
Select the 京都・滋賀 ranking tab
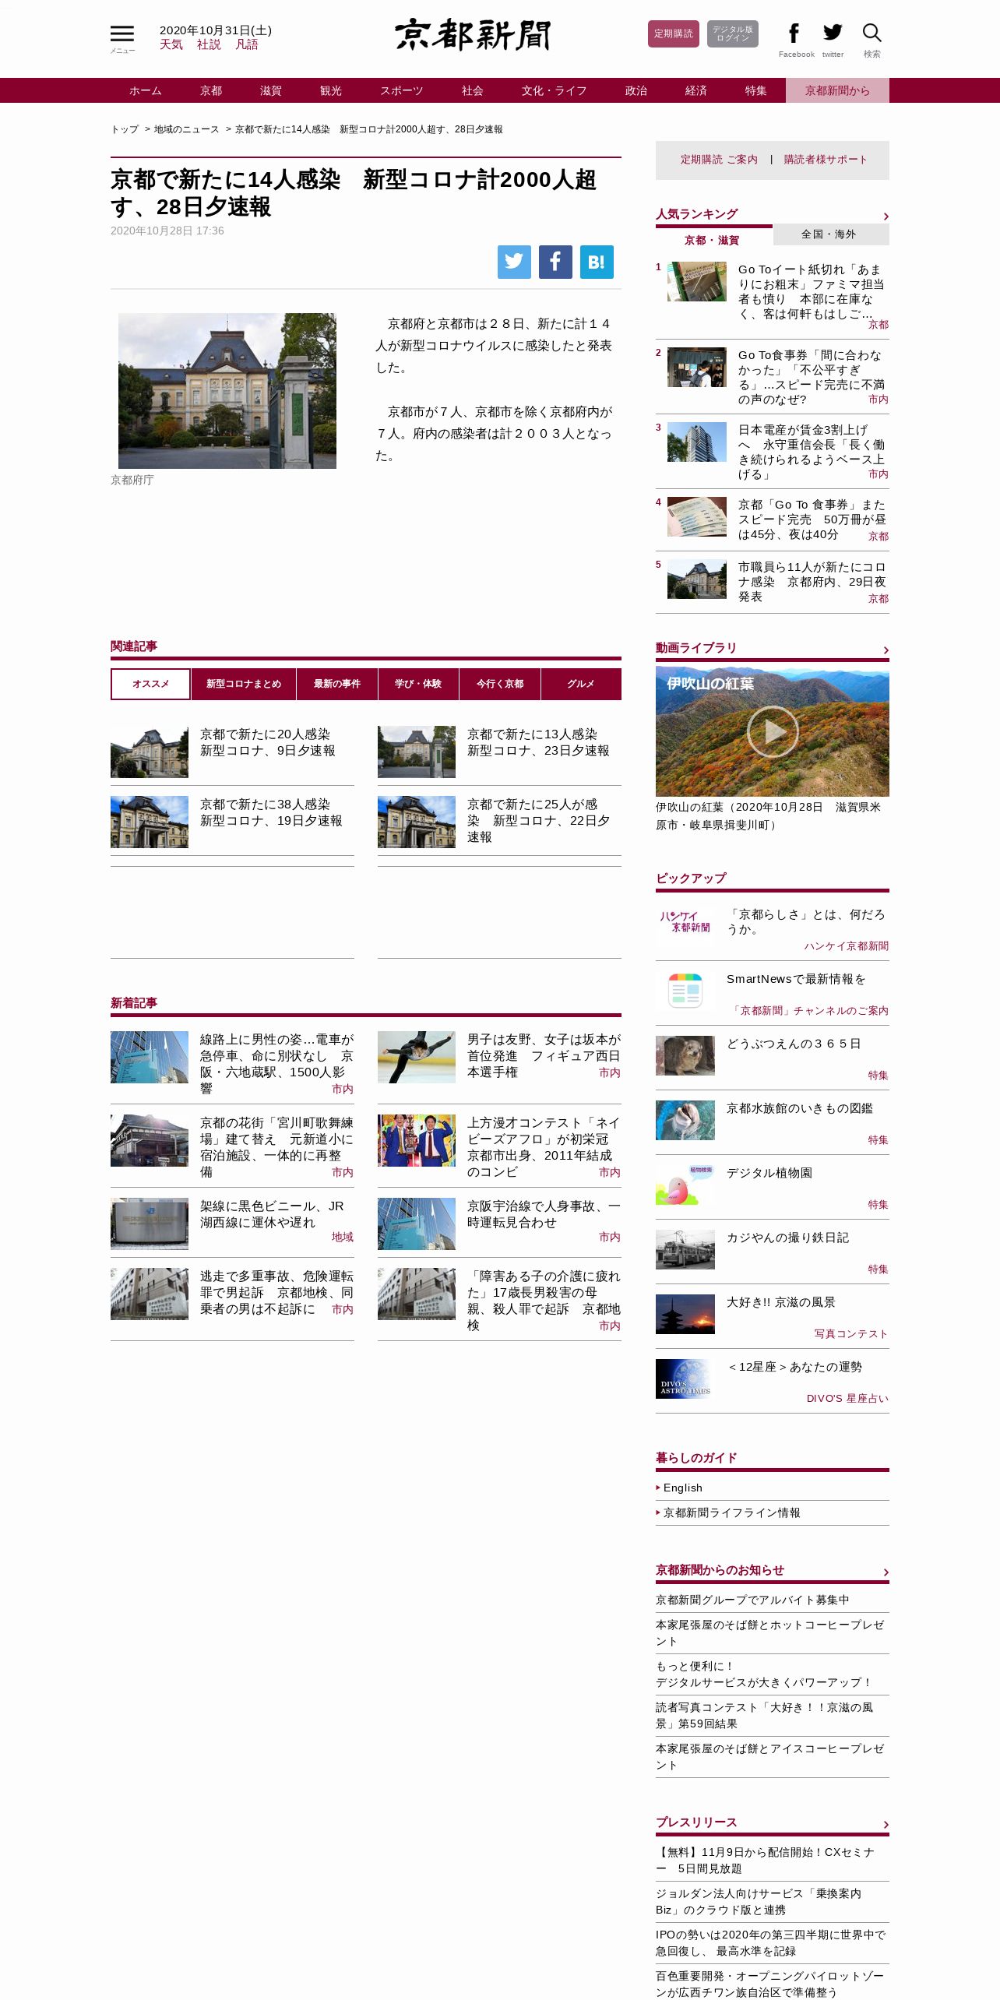(712, 240)
